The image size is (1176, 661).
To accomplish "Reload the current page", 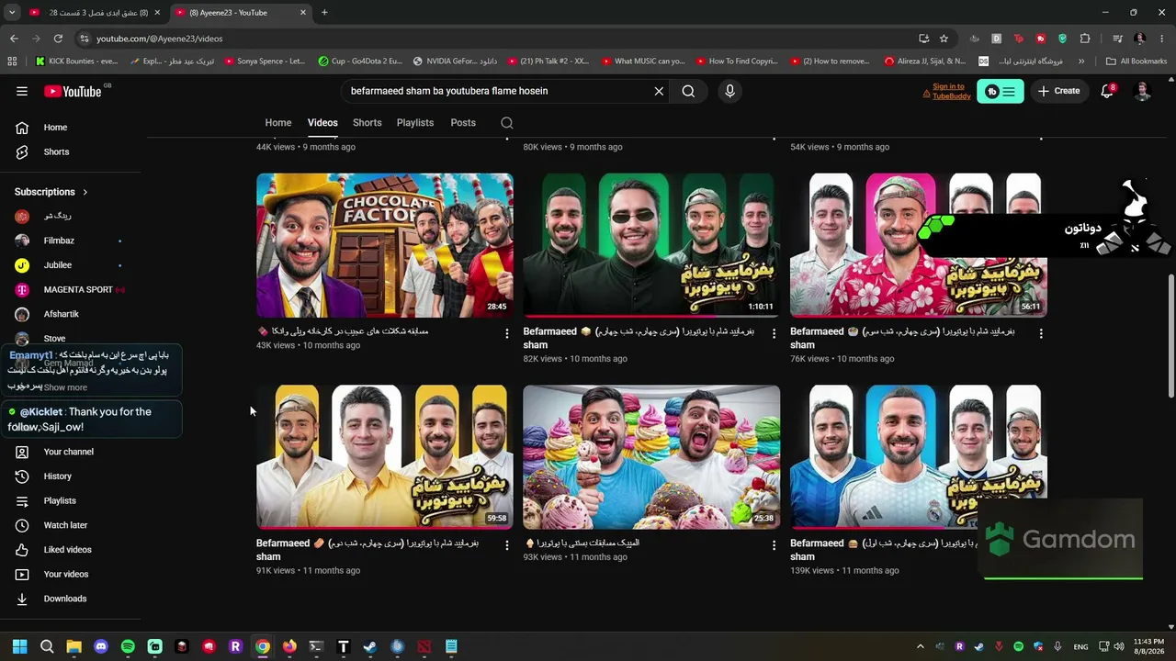I will click(x=58, y=39).
